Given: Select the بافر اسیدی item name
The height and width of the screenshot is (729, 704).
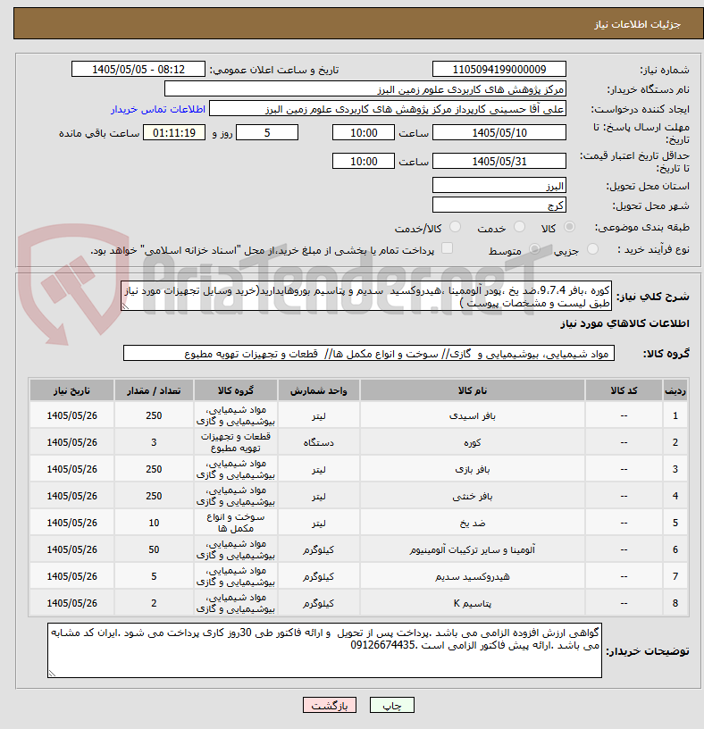Looking at the screenshot, I should (473, 416).
